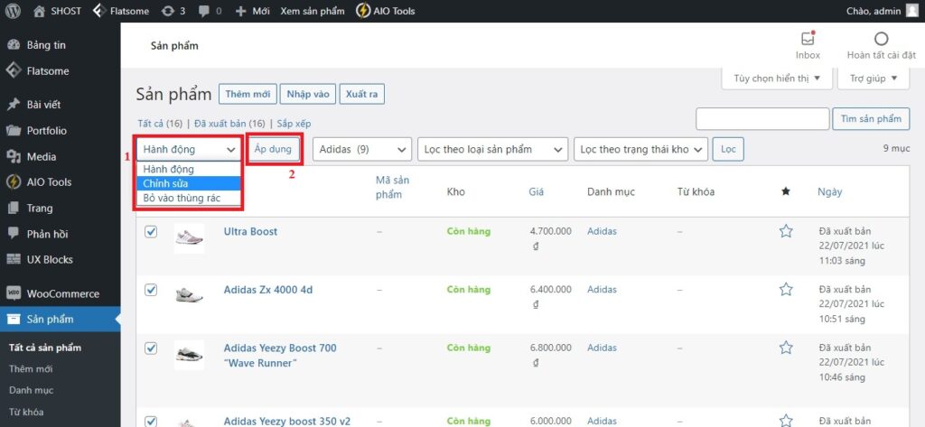Expand the Lọc theo loại sản phẩm dropdown
Screen dimensions: 925x427
493,149
